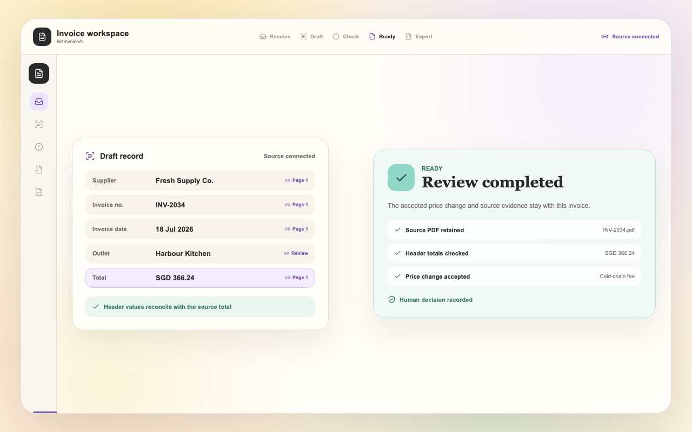
Task: Go to the Receive step in the header
Action: click(x=275, y=37)
